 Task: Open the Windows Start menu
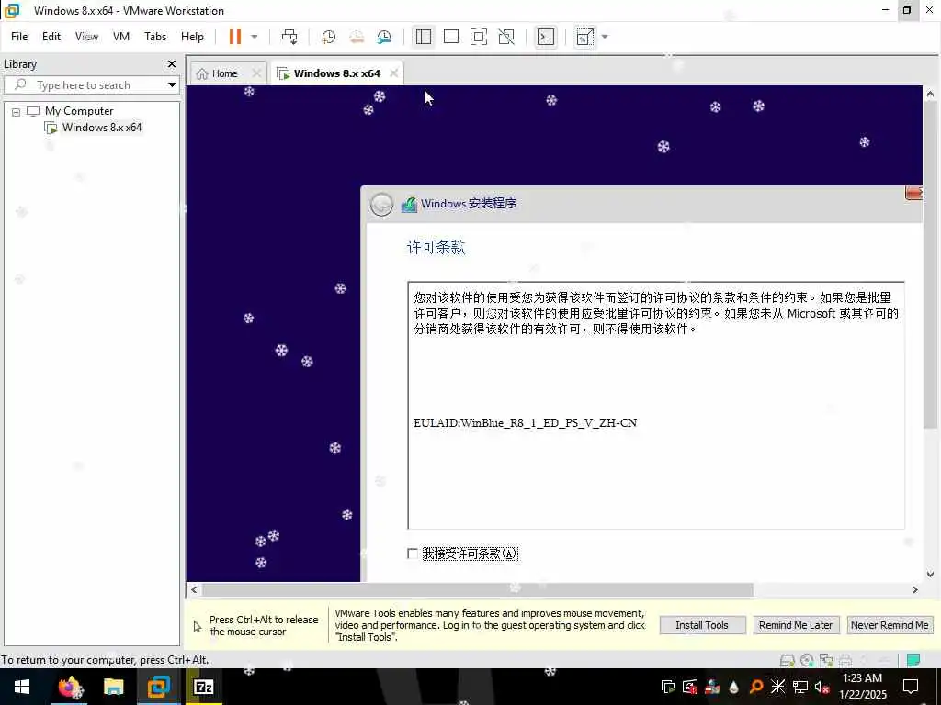[x=22, y=687]
